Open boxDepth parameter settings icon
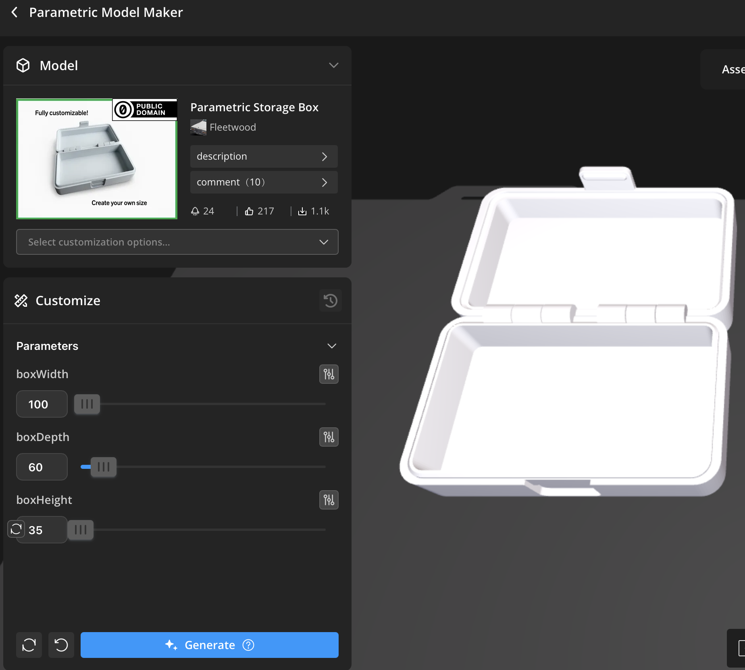The width and height of the screenshot is (745, 670). [329, 437]
